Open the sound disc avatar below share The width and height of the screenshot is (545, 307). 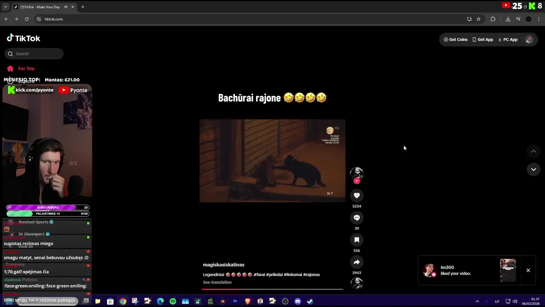[357, 283]
